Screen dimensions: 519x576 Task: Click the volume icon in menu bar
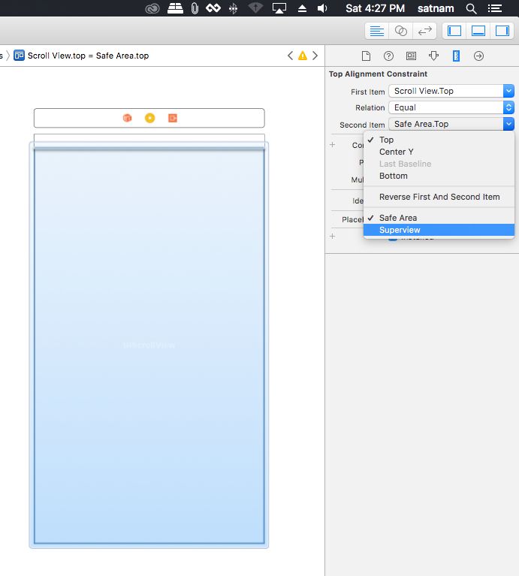[322, 8]
